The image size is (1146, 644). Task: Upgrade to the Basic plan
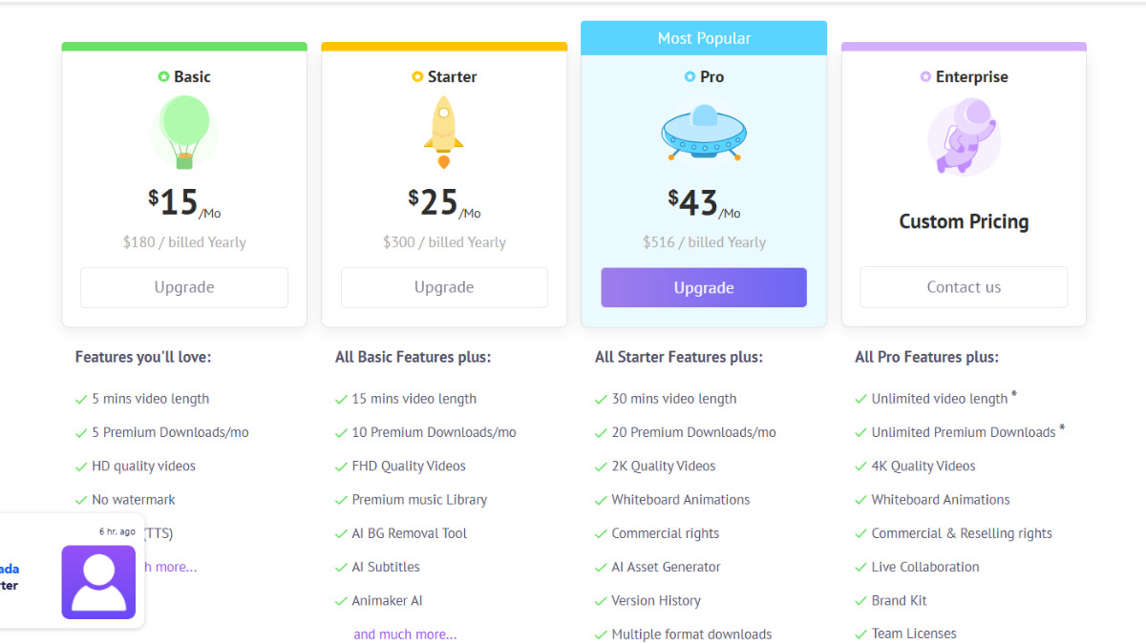[x=184, y=287]
